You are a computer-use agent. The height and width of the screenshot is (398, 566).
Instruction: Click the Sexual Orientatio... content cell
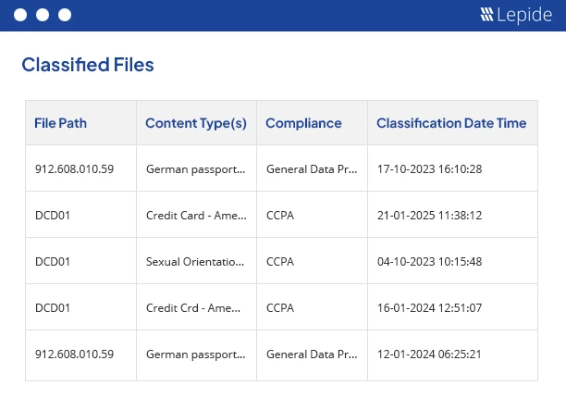(x=196, y=262)
